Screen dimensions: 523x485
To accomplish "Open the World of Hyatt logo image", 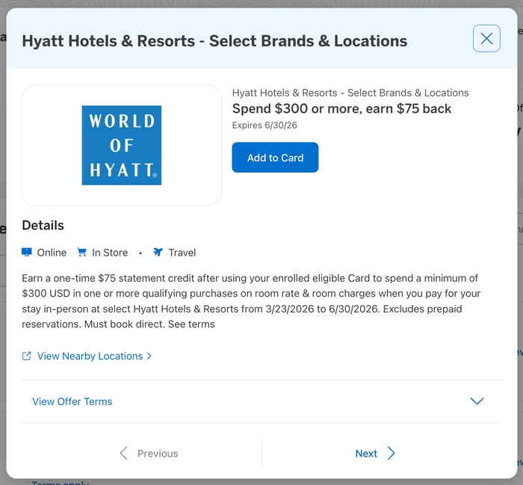I will click(122, 146).
